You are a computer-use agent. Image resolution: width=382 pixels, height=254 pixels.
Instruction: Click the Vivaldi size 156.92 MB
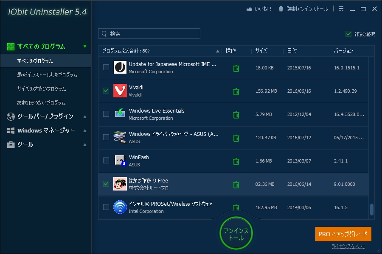tap(266, 91)
